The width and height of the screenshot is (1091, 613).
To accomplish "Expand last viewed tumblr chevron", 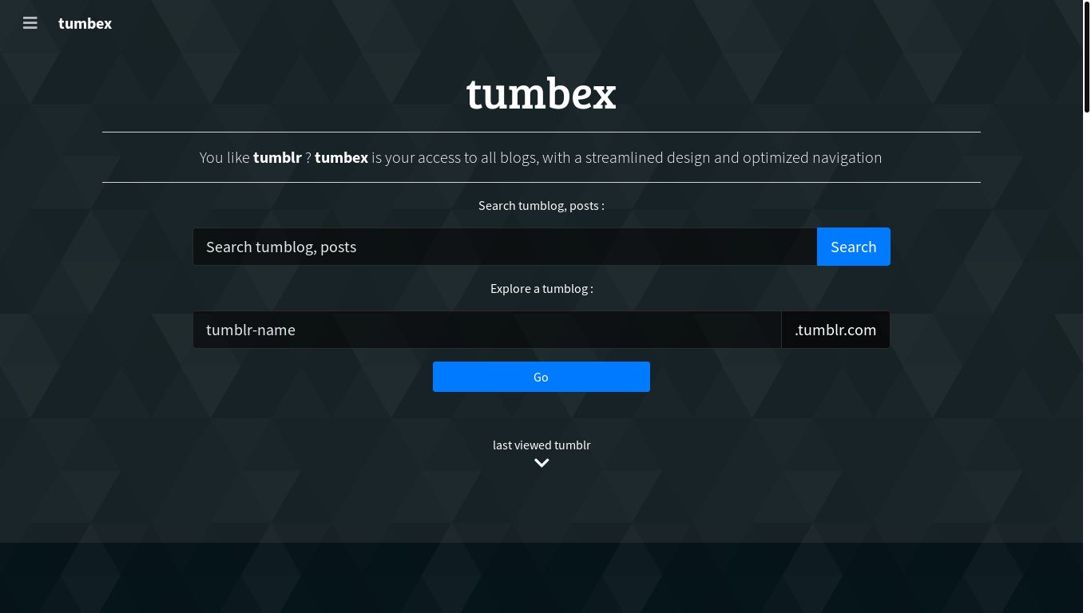I will 542,463.
